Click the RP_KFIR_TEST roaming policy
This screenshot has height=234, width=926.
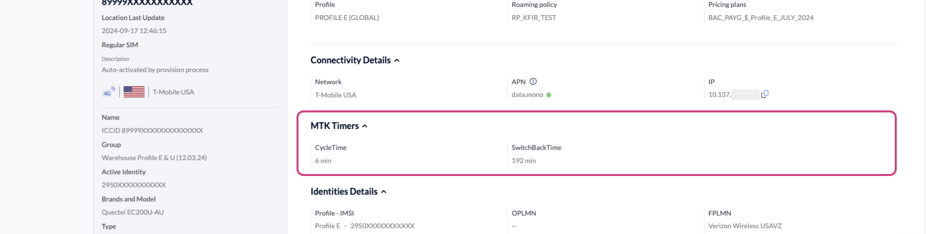click(x=534, y=18)
